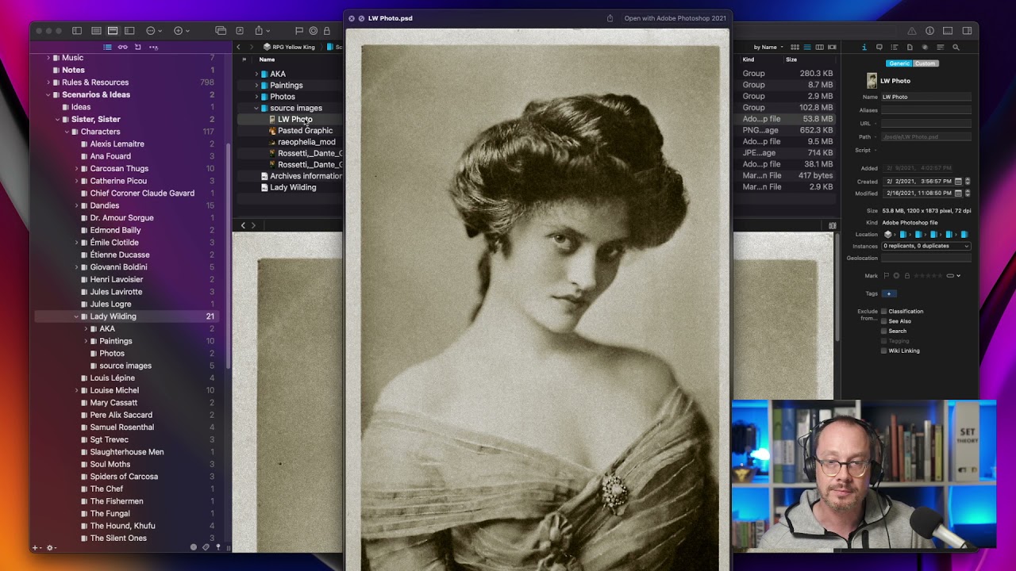This screenshot has height=571, width=1016.
Task: Open calendar picker for Created date
Action: (958, 181)
